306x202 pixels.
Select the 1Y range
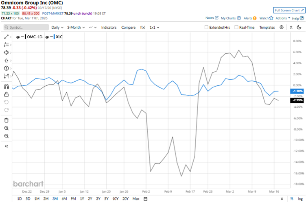point(82,199)
